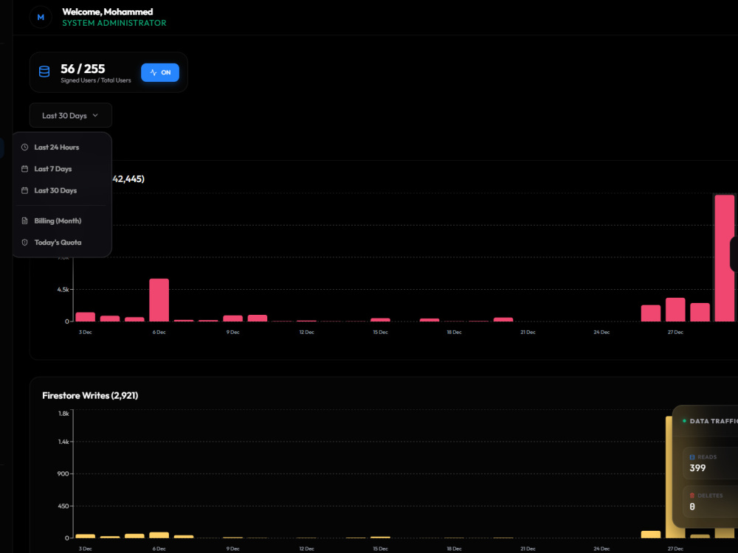Click the 27 Dec pink reads bar

pyautogui.click(x=675, y=310)
